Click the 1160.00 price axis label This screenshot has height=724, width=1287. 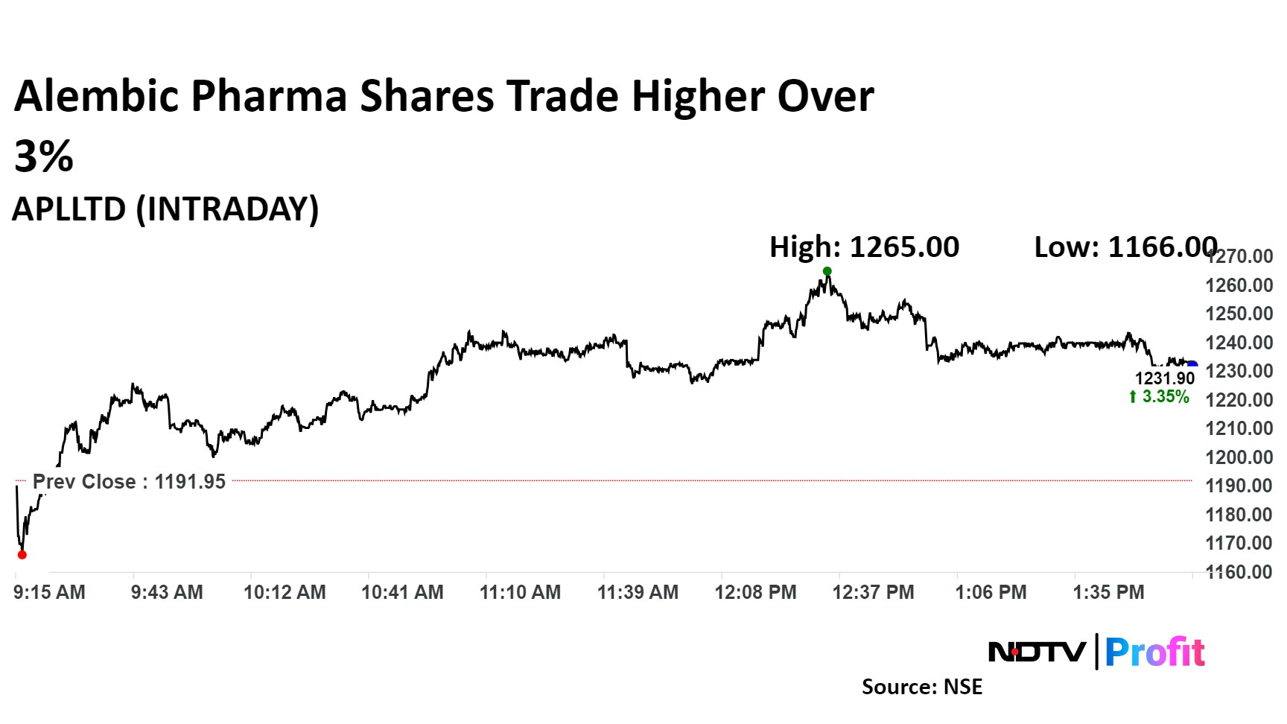pyautogui.click(x=1239, y=572)
